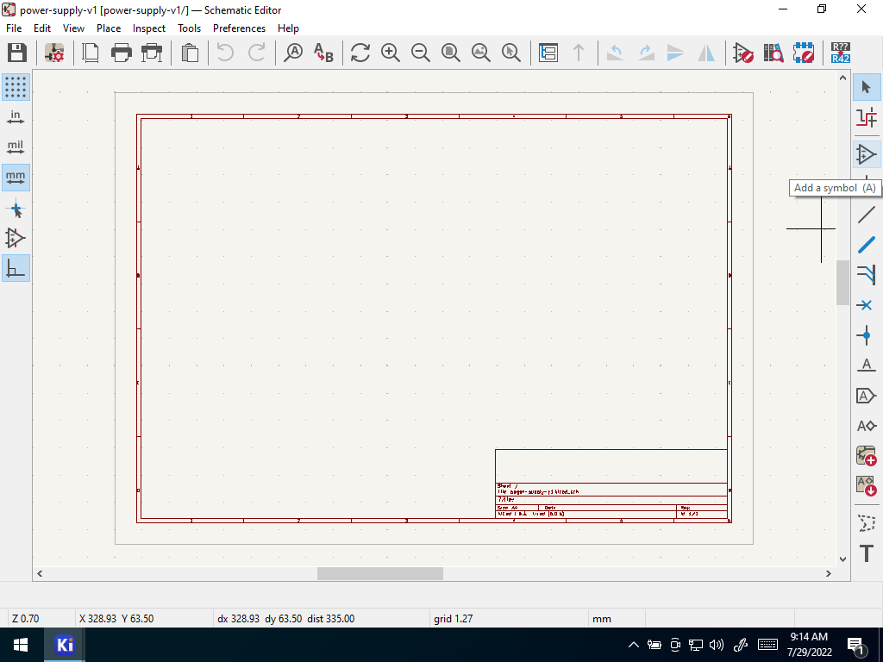Viewport: 883px width, 662px height.
Task: Click the Undo arrow
Action: (x=225, y=53)
